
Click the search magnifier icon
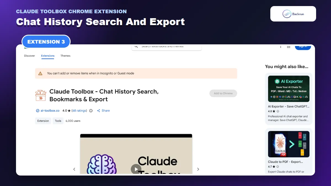click(x=136, y=47)
